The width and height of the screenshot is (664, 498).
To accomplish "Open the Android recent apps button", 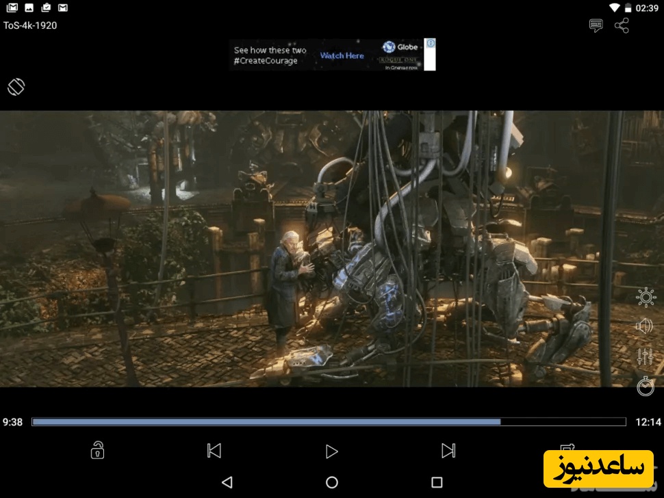I will (437, 482).
